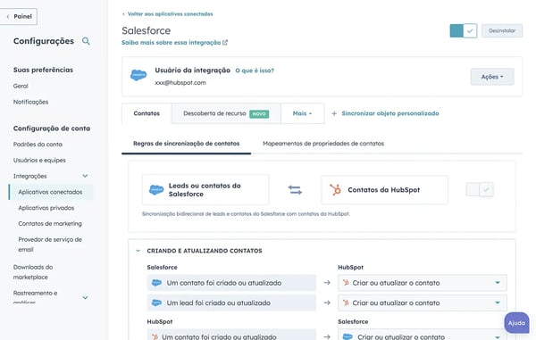Open the Ações dropdown
Viewport: 536px width, 340px height.
[492, 77]
